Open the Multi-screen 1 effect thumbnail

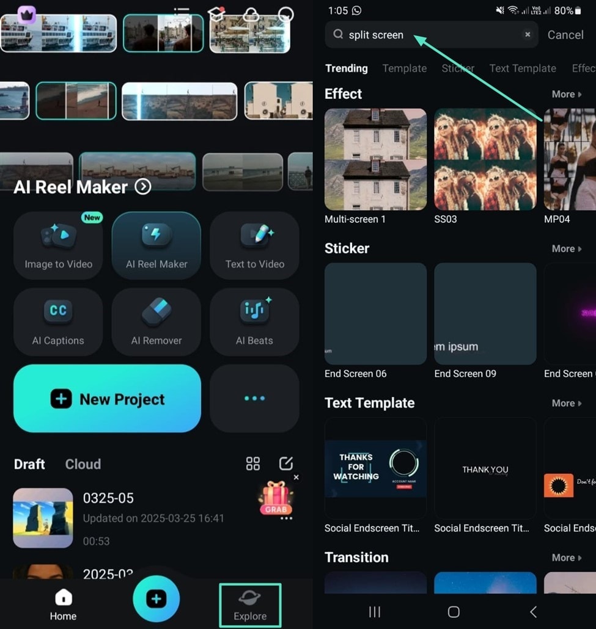click(x=375, y=159)
